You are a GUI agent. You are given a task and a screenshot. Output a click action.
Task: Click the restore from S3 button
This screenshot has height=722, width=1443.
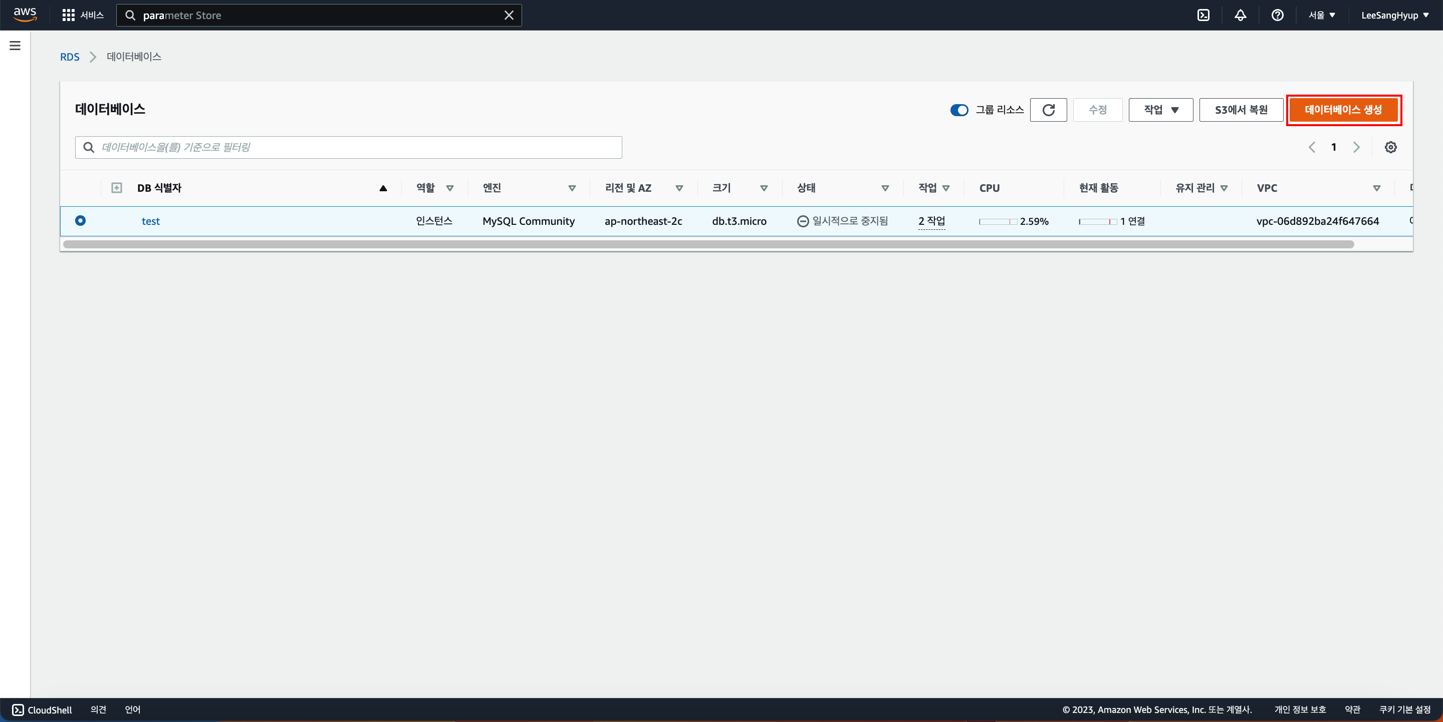tap(1241, 110)
